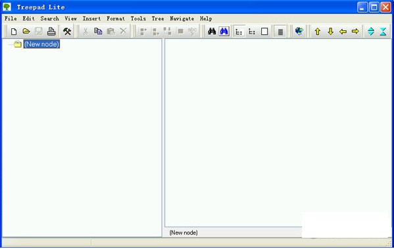
Task: Open the Insert menu
Action: point(91,18)
